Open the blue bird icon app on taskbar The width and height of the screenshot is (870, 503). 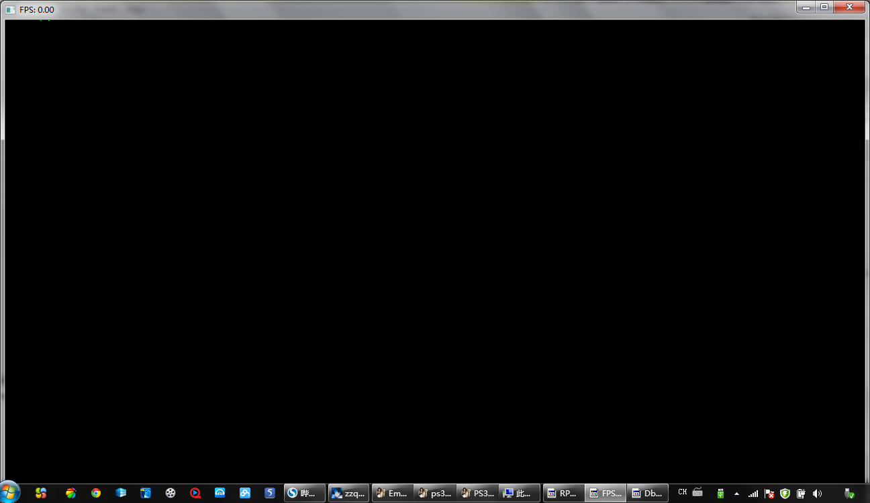tap(146, 493)
